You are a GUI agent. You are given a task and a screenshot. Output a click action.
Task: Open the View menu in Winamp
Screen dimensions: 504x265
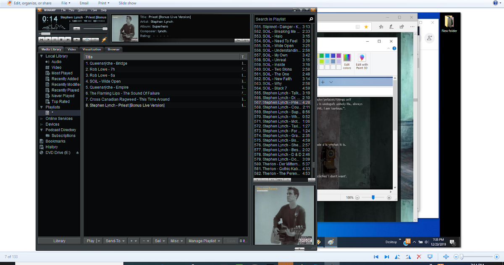click(x=94, y=10)
